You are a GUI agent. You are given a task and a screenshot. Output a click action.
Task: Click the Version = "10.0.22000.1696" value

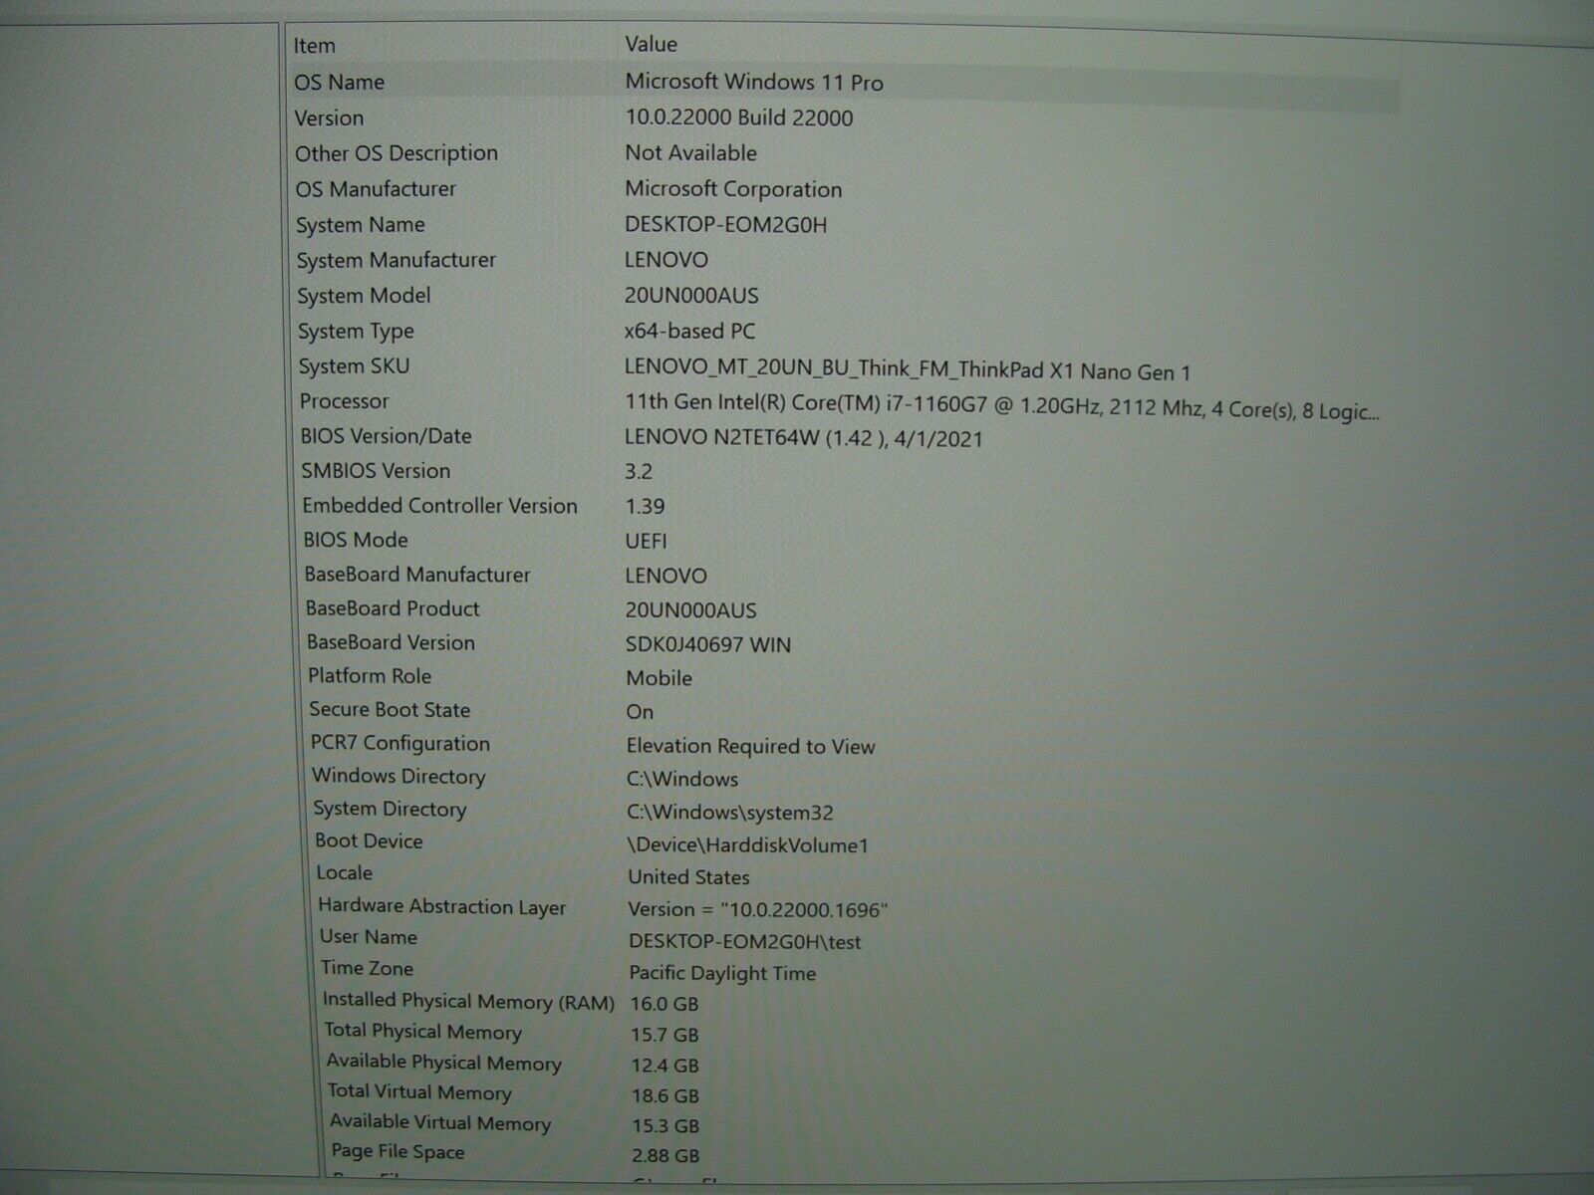758,909
